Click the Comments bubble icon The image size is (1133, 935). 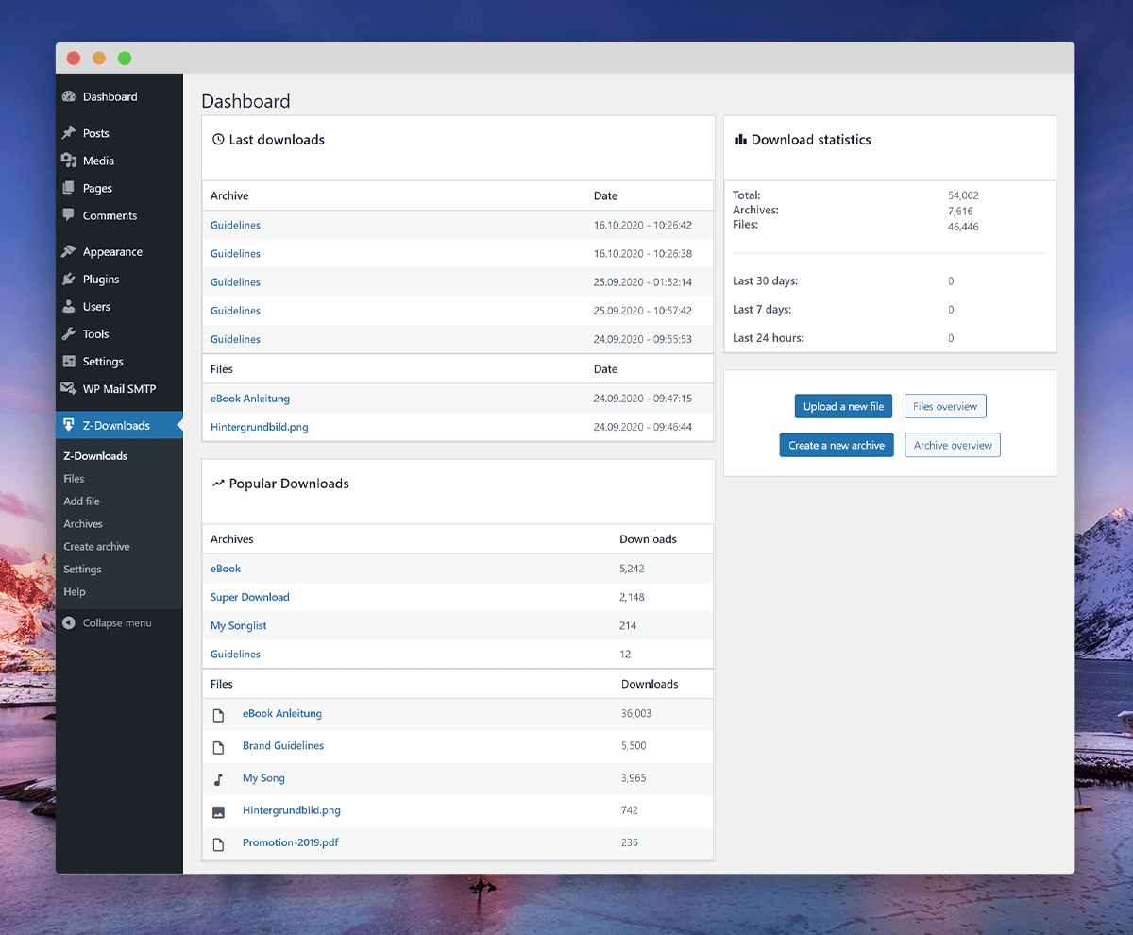68,215
